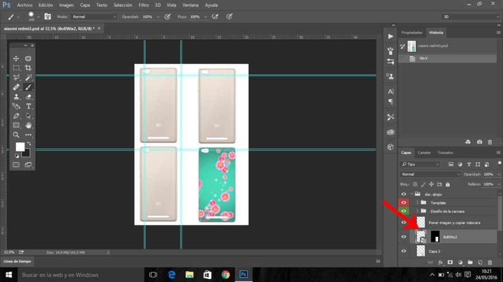Open the Filtro menu
Screen dimensions: 503x282
[144, 5]
